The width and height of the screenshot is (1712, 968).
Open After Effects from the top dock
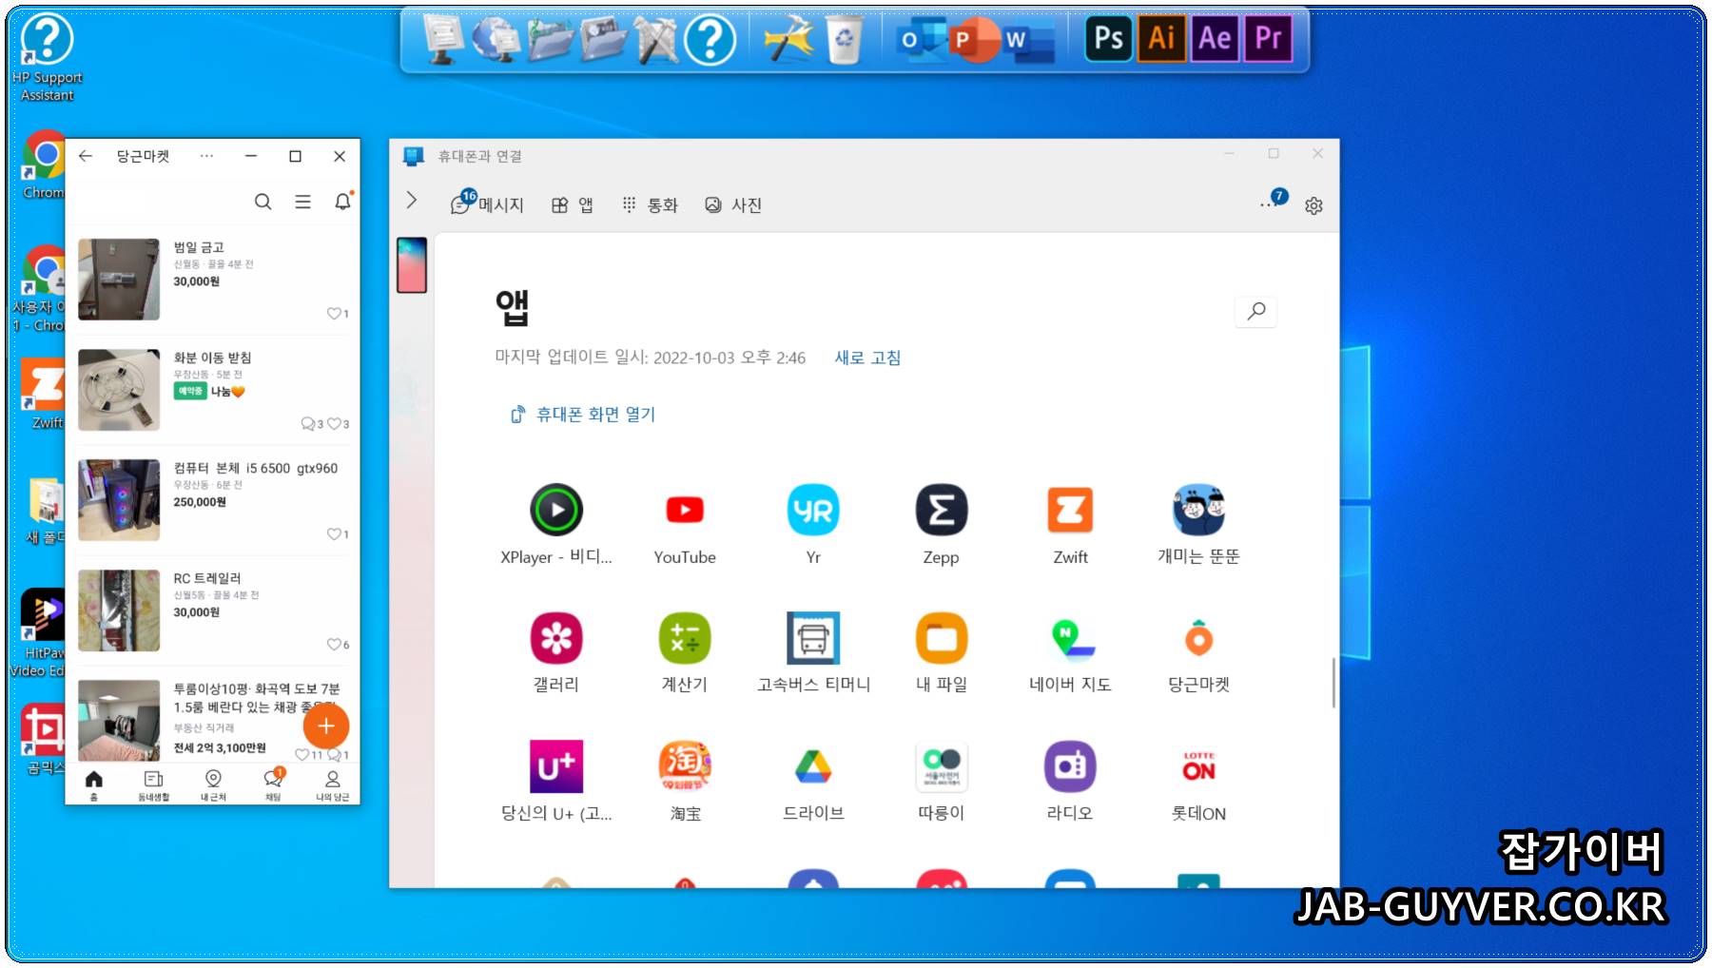(x=1216, y=39)
